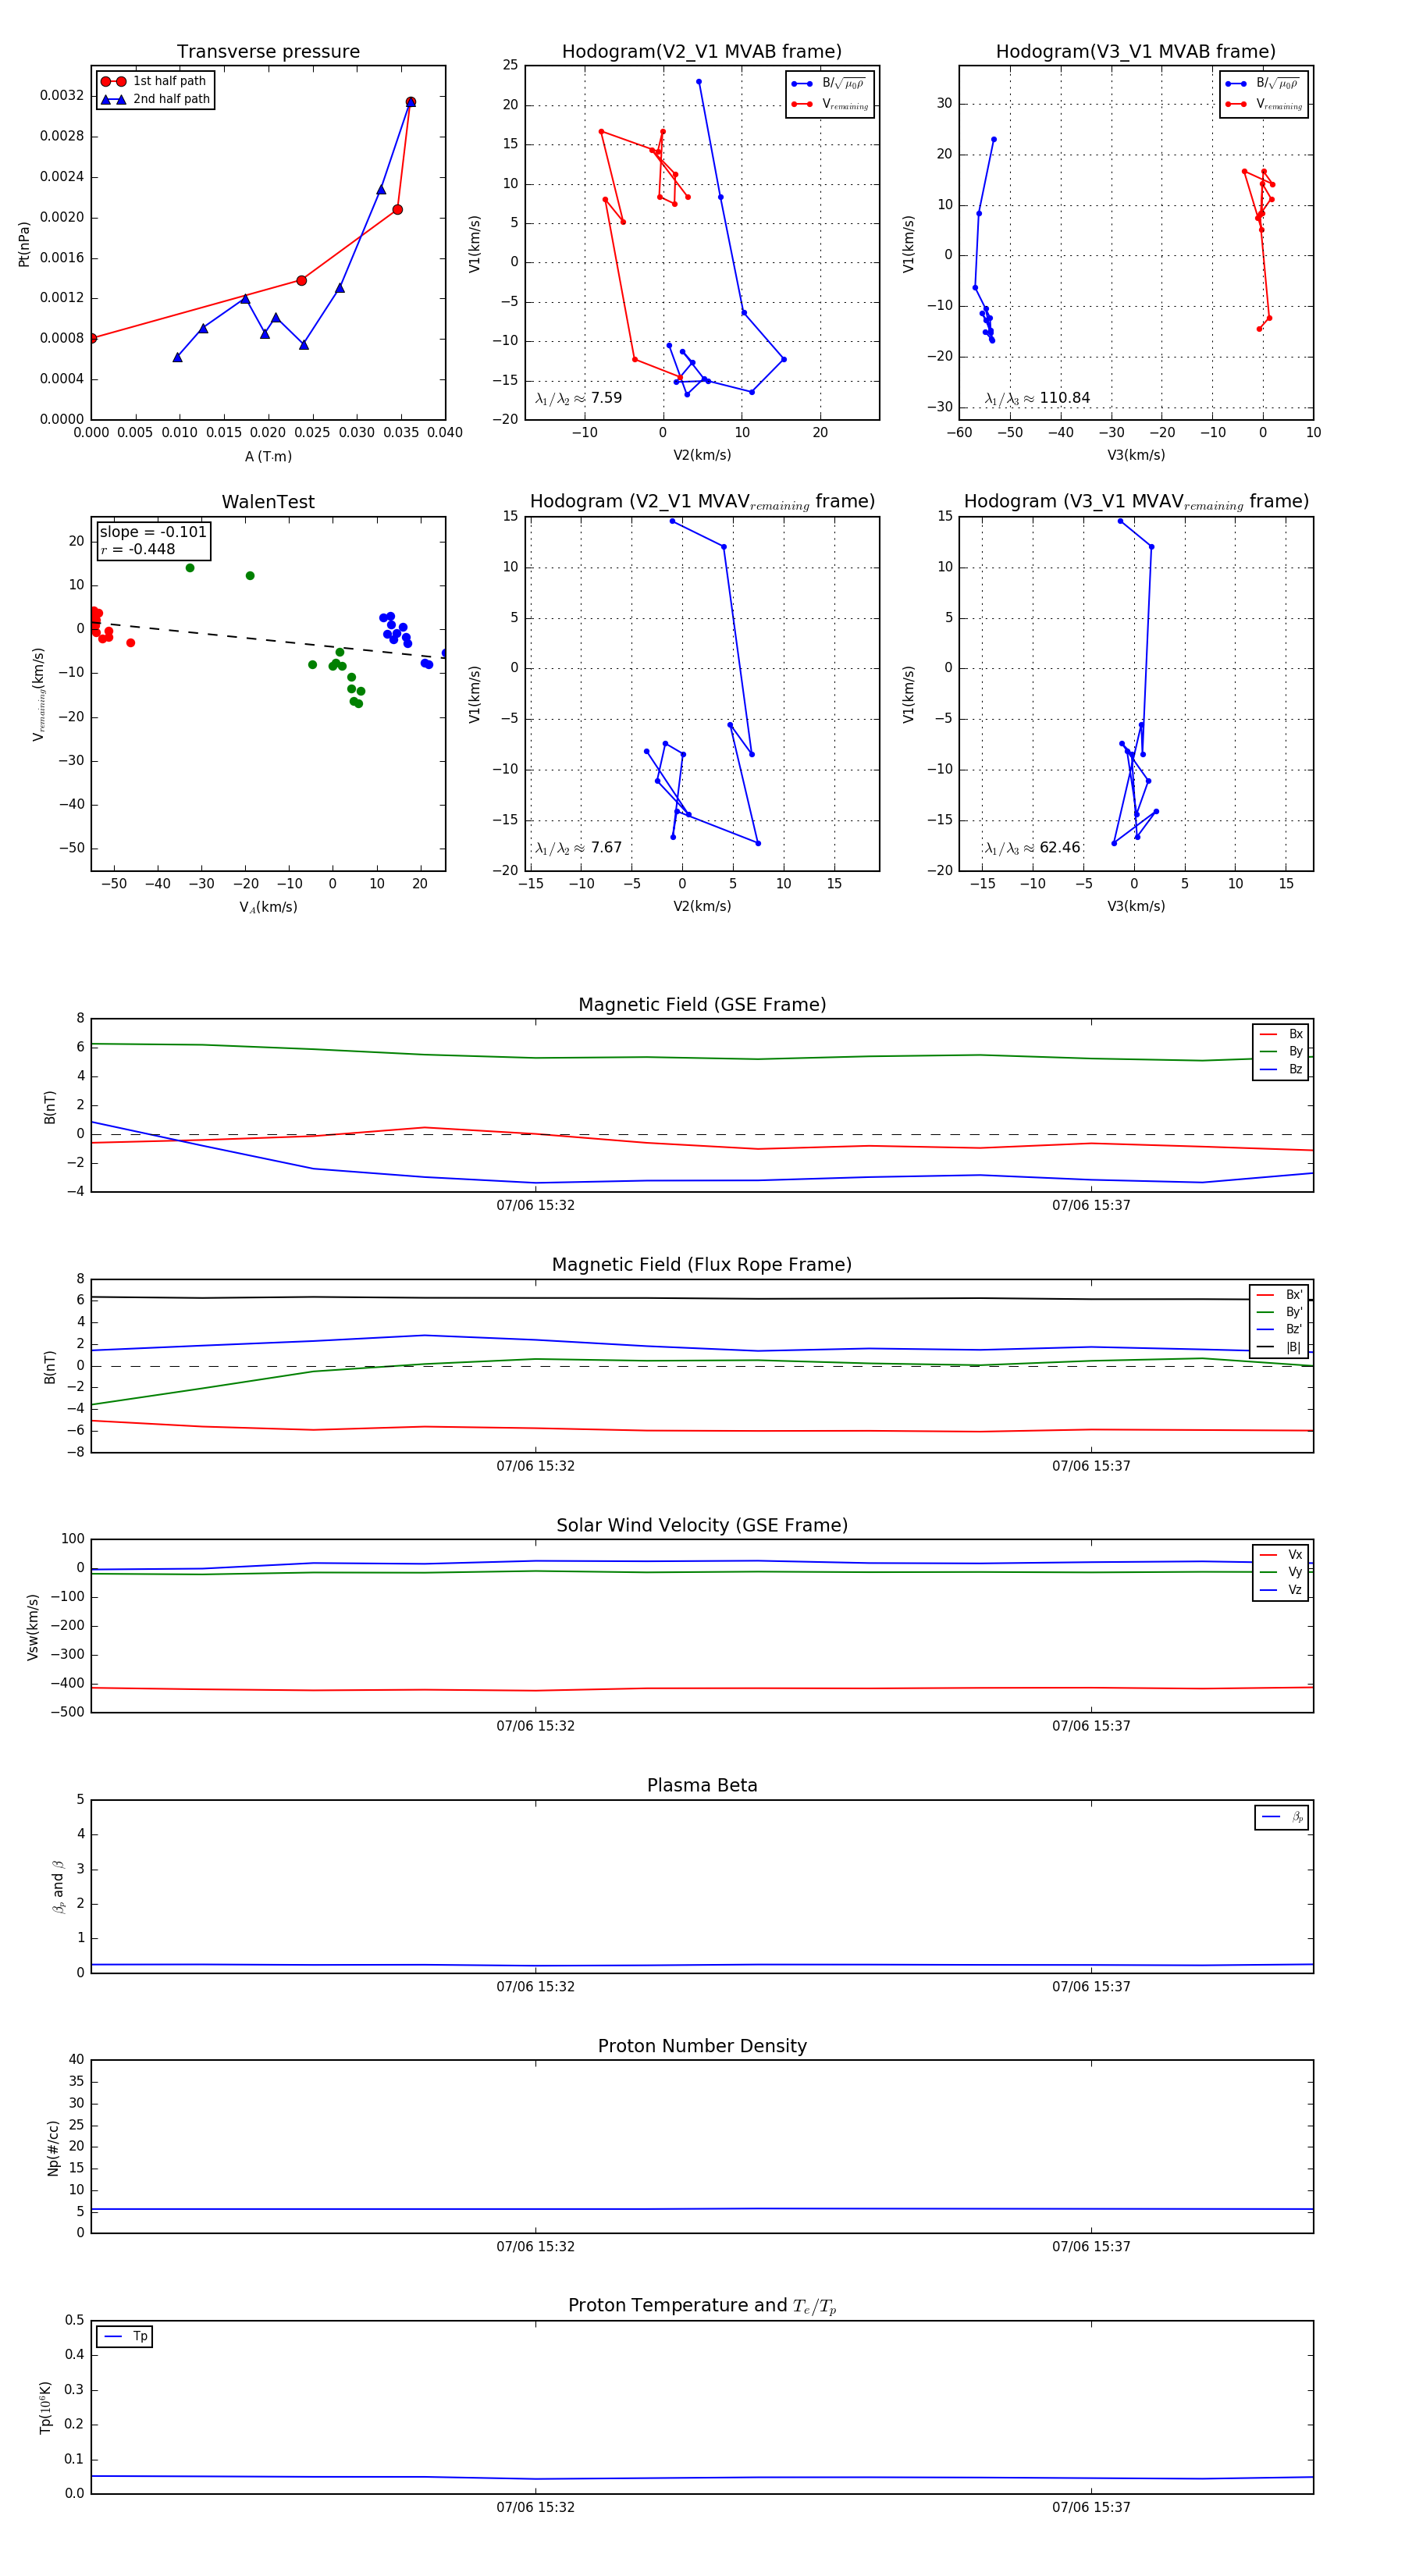Image resolution: width=1405 pixels, height=2576 pixels.
Task: Click 'V remaining' legend entry in V3_V1 MVAB hodogram
Action: coord(1264,104)
